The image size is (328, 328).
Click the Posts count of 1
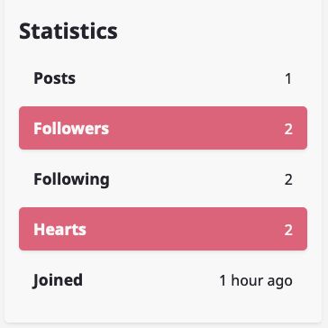(x=288, y=79)
